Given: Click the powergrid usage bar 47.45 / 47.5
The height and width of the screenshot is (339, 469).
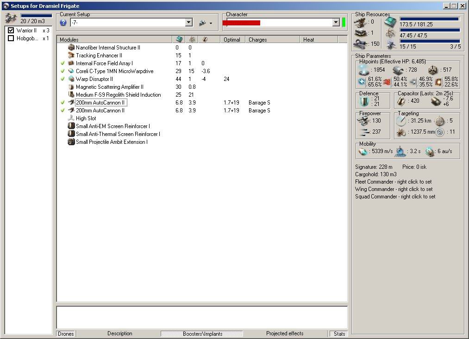Looking at the screenshot, I should click(x=430, y=30).
